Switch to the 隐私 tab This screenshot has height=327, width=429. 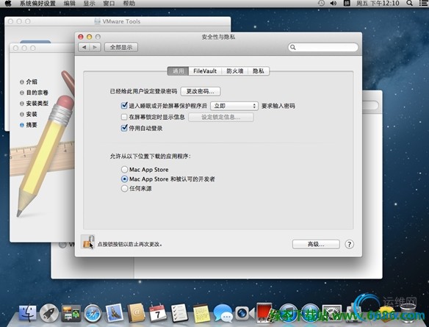click(x=259, y=71)
